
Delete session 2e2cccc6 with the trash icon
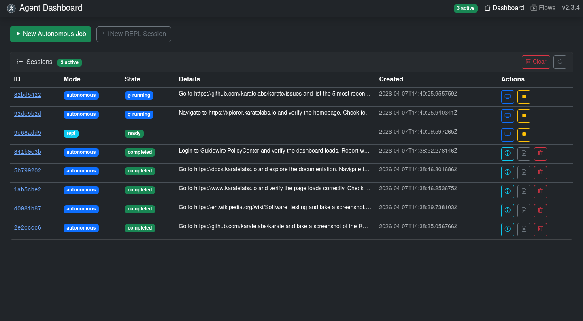pyautogui.click(x=540, y=230)
